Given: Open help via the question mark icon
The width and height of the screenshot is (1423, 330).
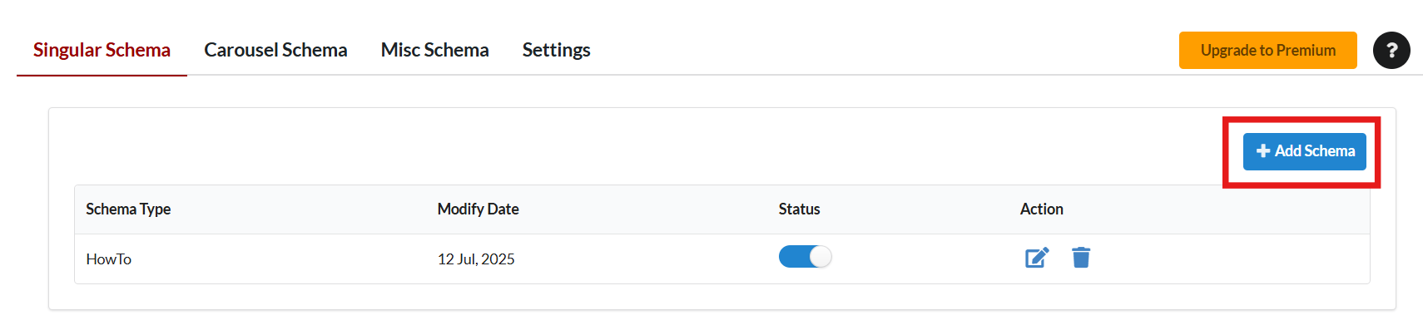Looking at the screenshot, I should pyautogui.click(x=1391, y=50).
